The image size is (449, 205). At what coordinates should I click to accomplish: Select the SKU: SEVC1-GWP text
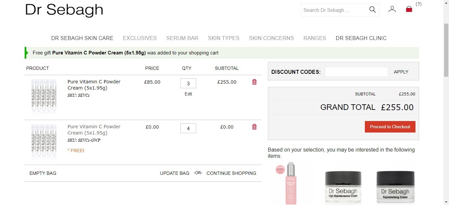pos(84,140)
